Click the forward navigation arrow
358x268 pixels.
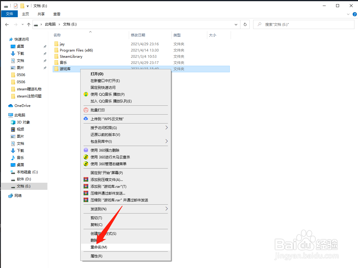pyautogui.click(x=16, y=25)
